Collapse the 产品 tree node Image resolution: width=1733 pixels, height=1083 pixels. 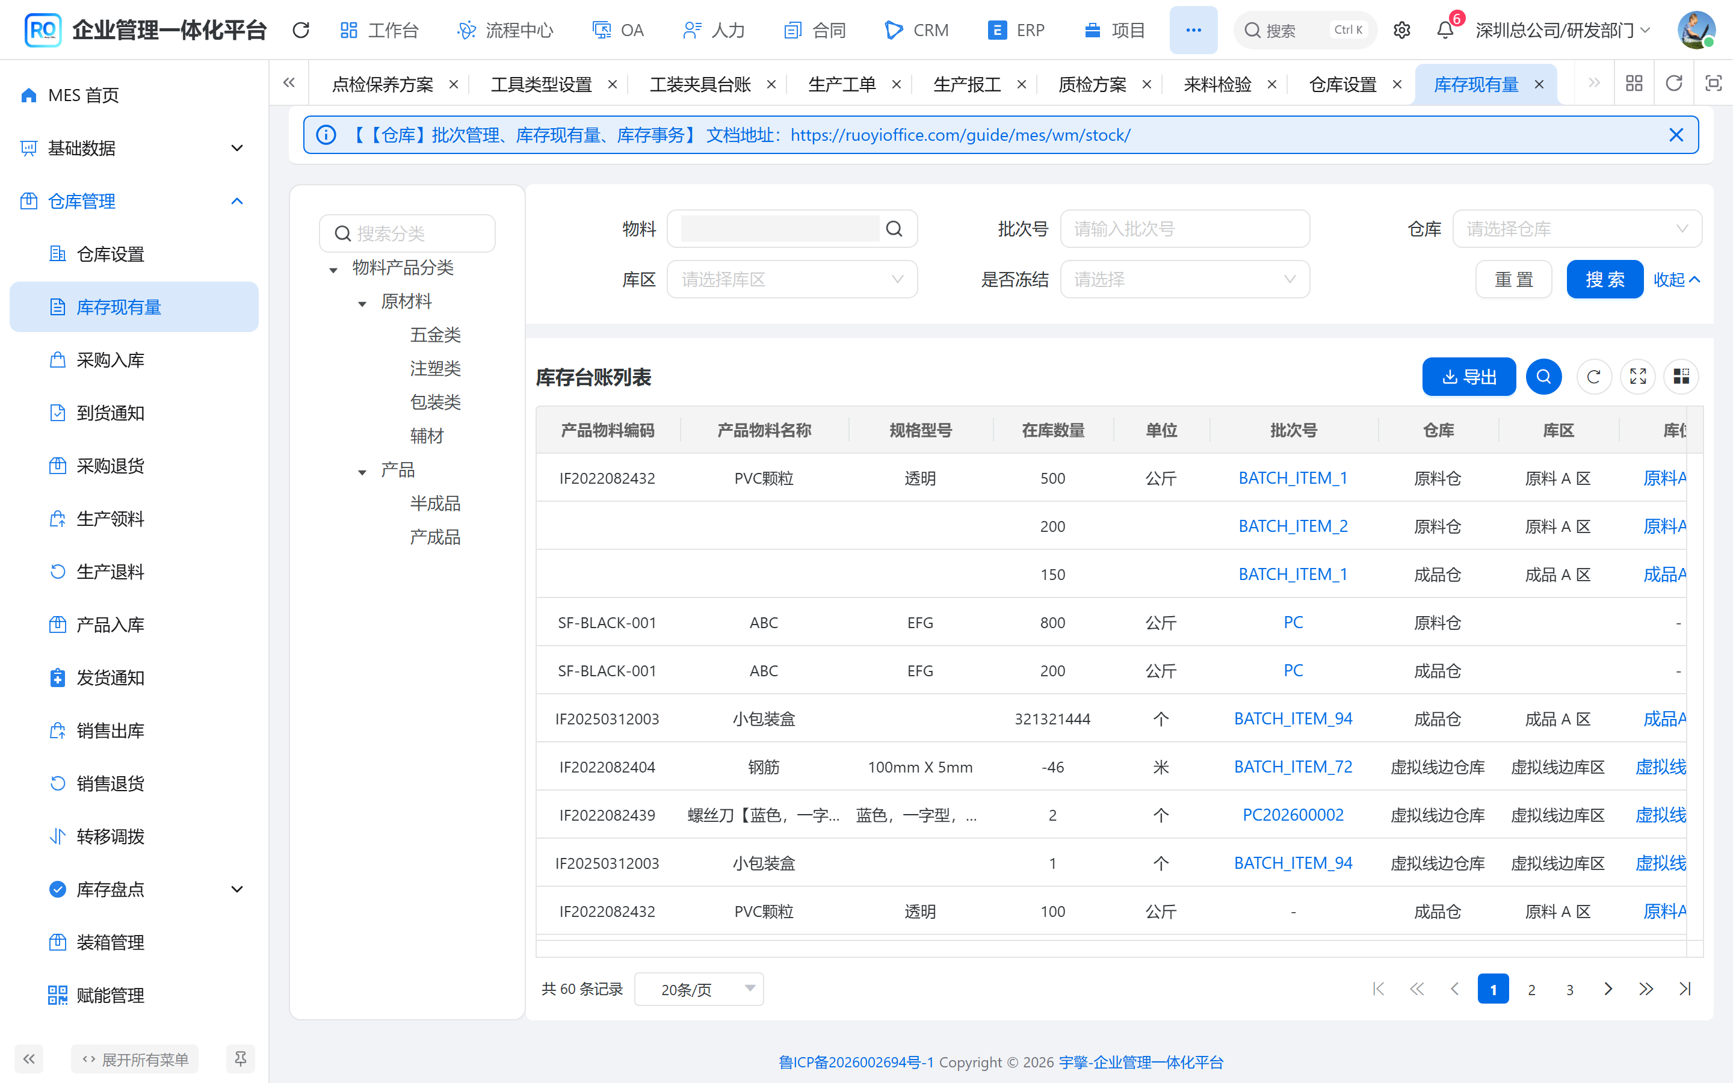pyautogui.click(x=362, y=473)
